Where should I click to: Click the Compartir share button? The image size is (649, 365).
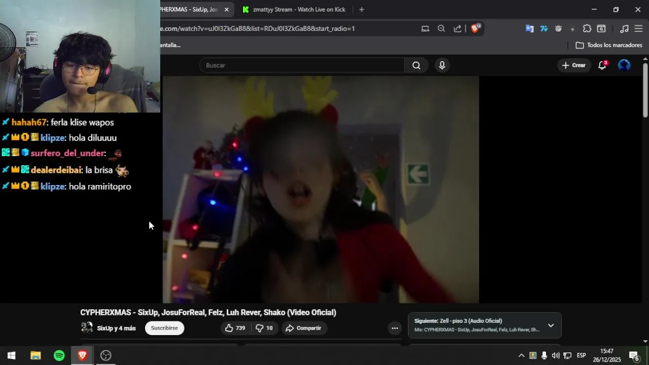click(x=303, y=328)
